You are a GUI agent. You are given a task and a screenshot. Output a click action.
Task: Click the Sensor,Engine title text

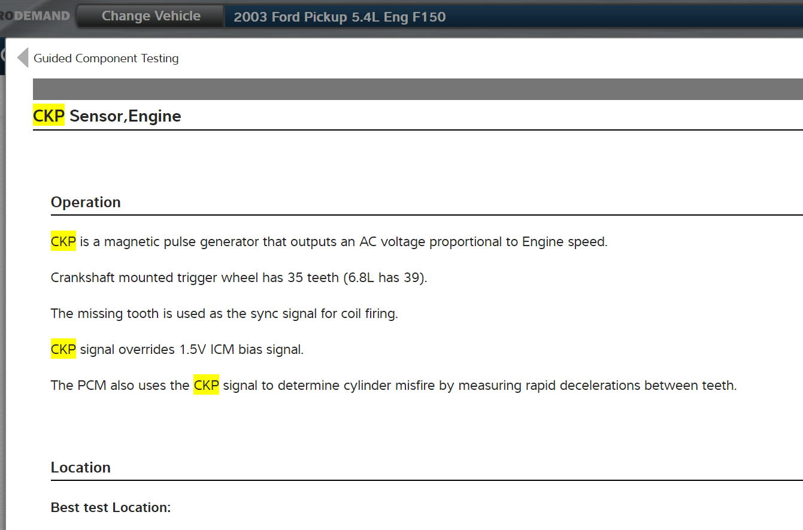pyautogui.click(x=125, y=116)
